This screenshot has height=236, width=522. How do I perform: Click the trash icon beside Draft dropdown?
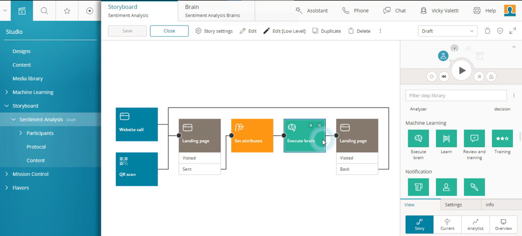click(x=488, y=31)
